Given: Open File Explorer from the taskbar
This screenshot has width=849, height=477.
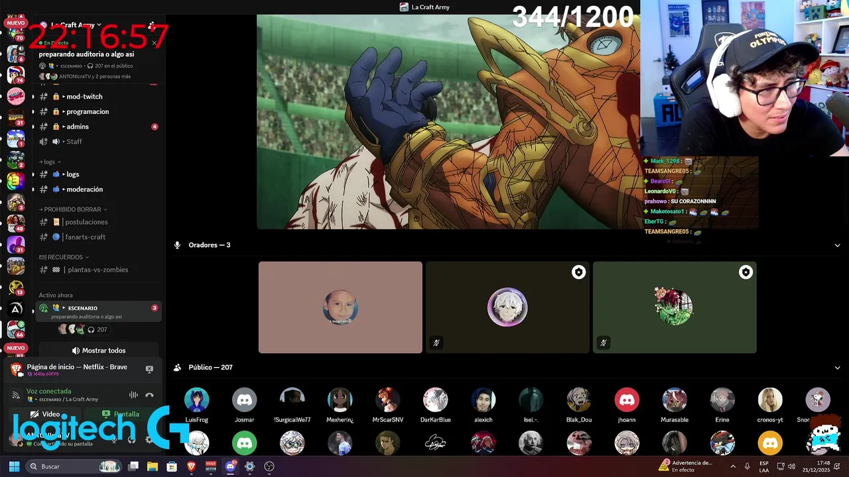Looking at the screenshot, I should pos(153,466).
